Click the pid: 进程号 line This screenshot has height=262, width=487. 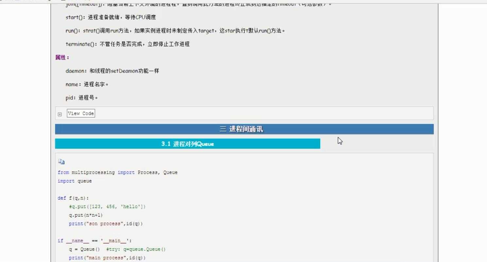tap(82, 98)
